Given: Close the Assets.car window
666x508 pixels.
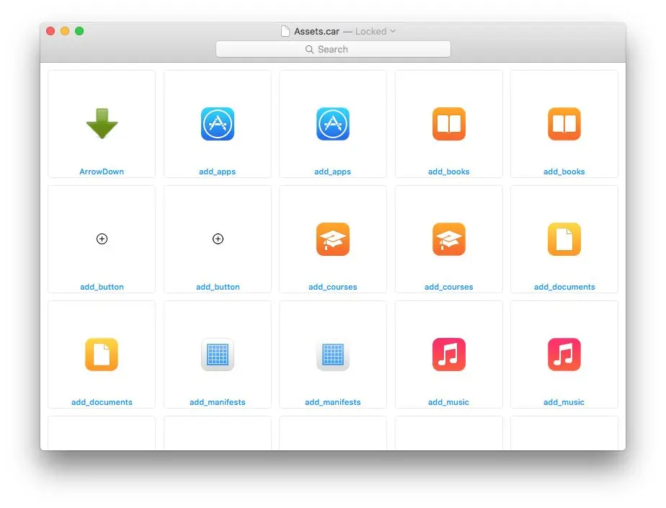Looking at the screenshot, I should click(50, 31).
